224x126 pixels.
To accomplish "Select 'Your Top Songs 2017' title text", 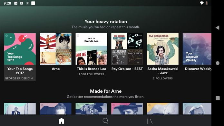I will [20, 71].
